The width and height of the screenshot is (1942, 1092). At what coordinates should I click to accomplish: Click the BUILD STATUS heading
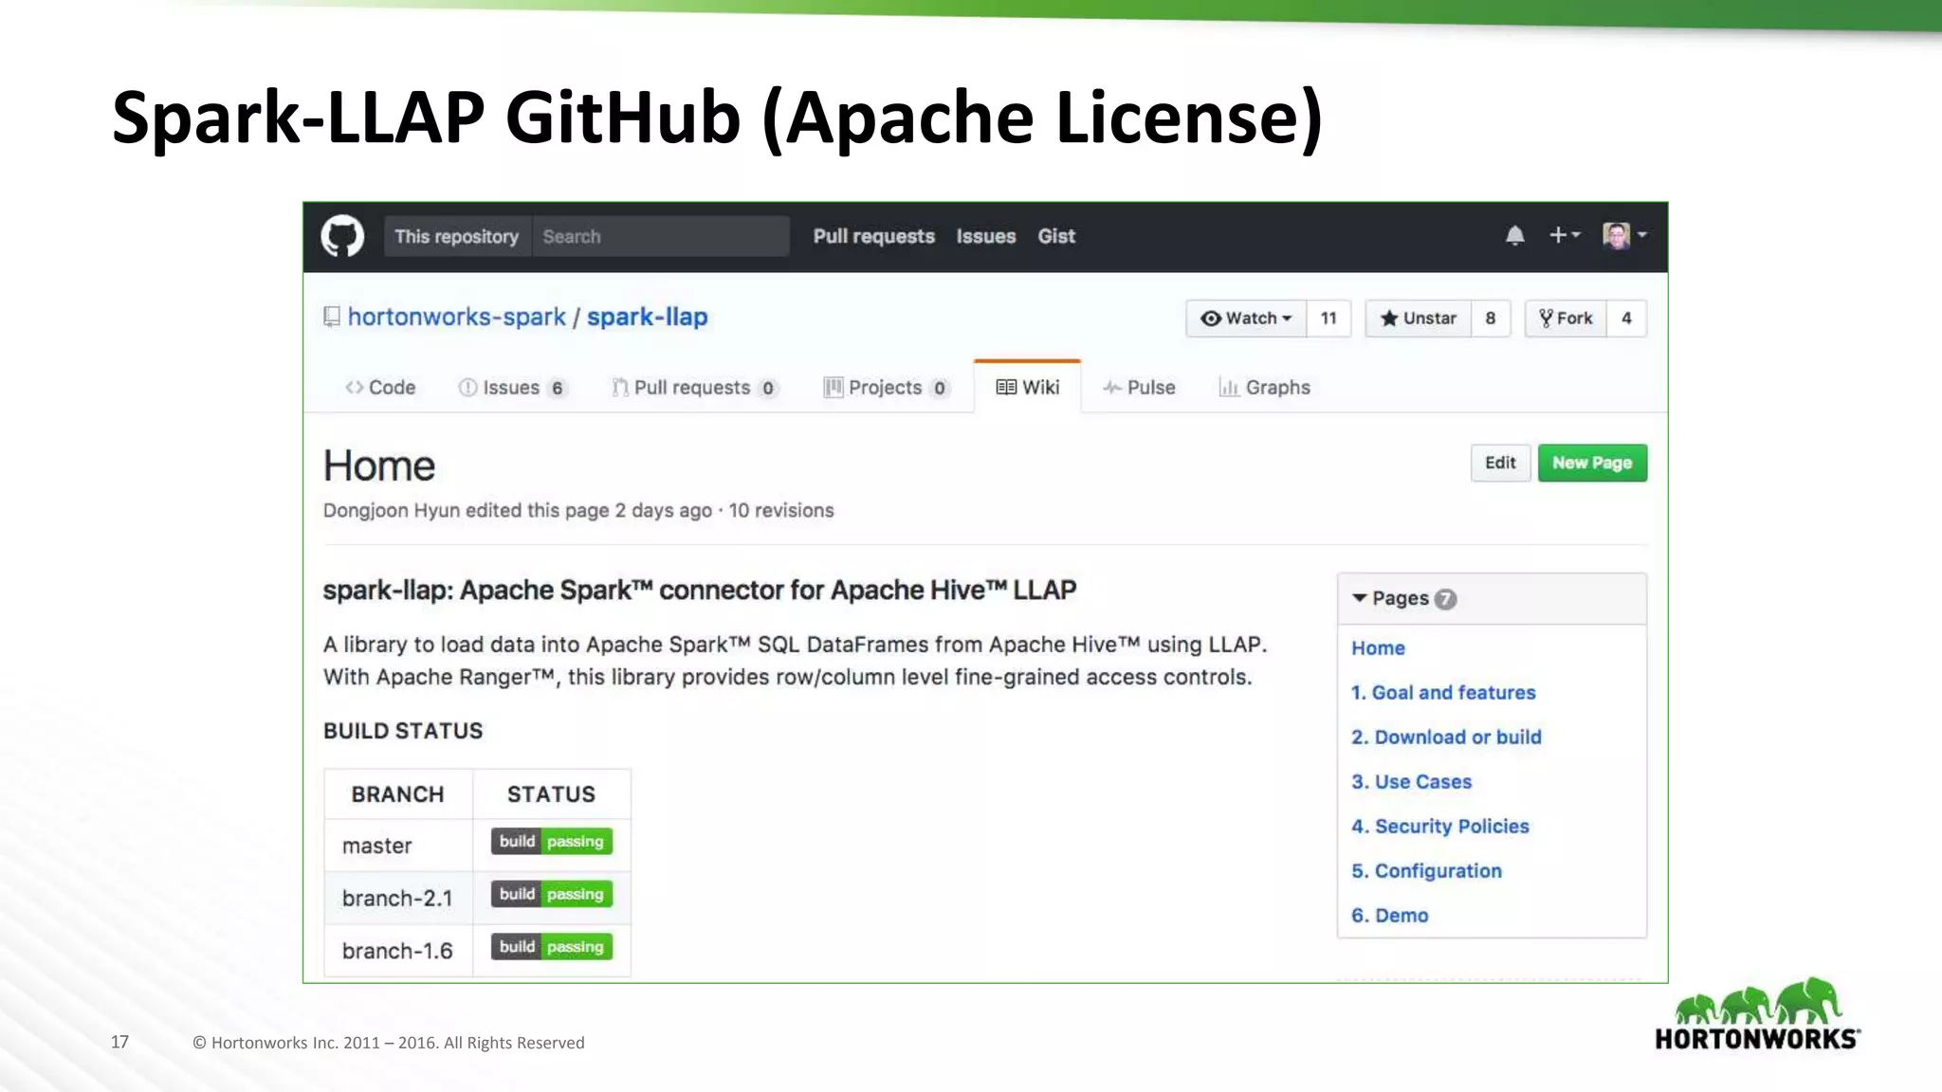pos(403,731)
